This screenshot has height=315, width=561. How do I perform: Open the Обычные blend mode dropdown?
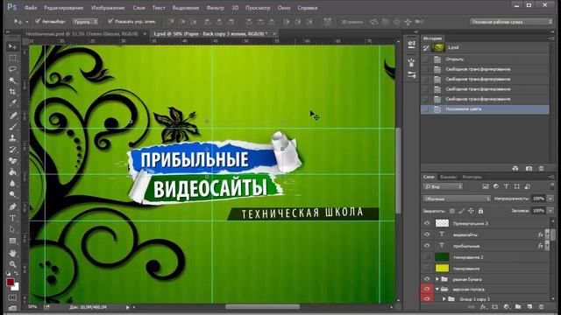pyautogui.click(x=457, y=199)
